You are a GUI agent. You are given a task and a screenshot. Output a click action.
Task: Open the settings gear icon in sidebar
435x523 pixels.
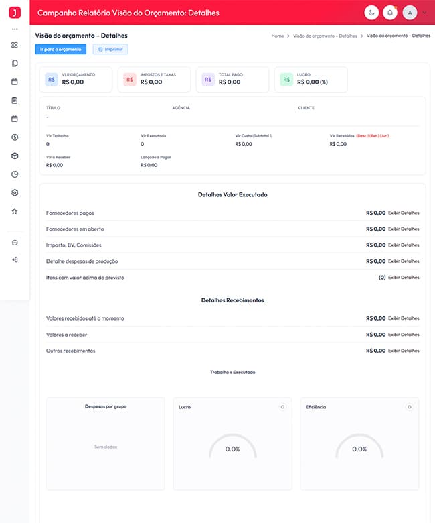tap(15, 193)
